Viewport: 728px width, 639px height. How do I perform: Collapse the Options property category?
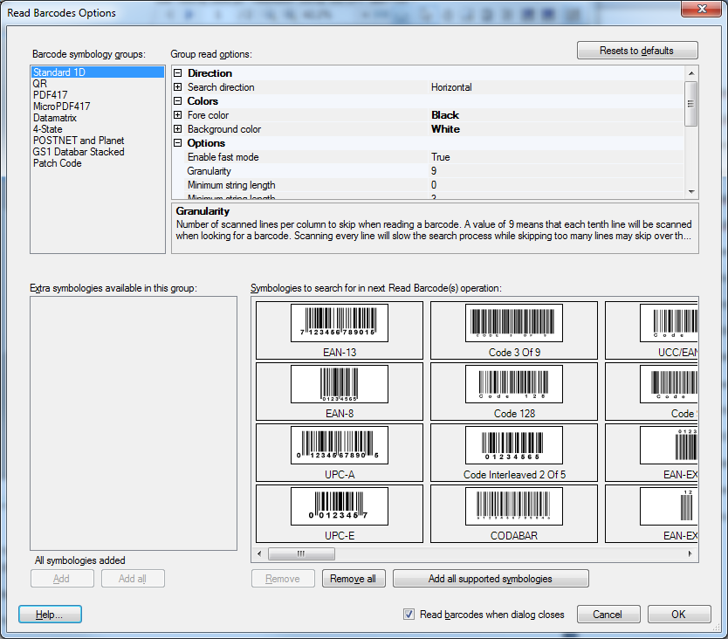coord(177,142)
